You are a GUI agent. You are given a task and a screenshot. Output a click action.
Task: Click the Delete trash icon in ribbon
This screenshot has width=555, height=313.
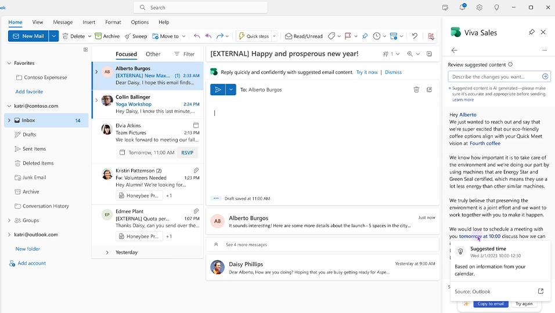[66, 36]
